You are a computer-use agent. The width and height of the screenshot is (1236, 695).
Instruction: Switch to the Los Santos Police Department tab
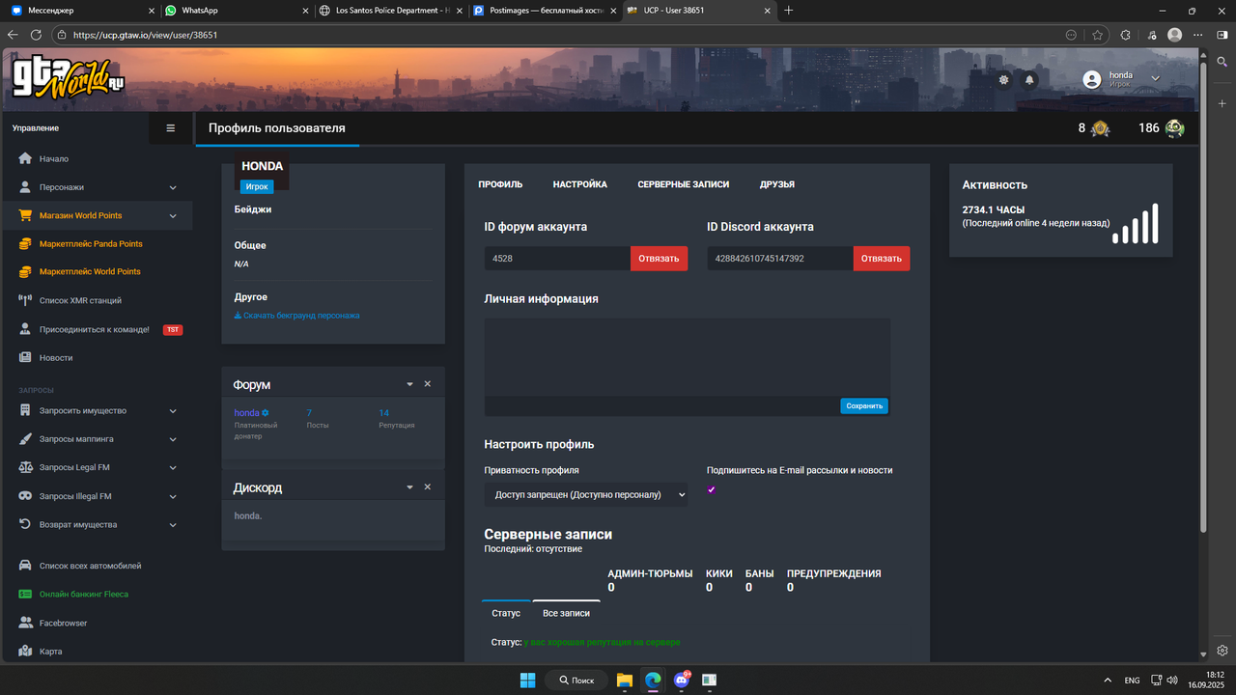[x=392, y=11]
